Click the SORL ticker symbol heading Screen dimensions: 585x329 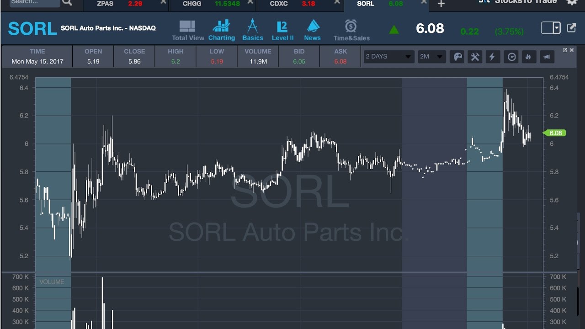point(32,29)
